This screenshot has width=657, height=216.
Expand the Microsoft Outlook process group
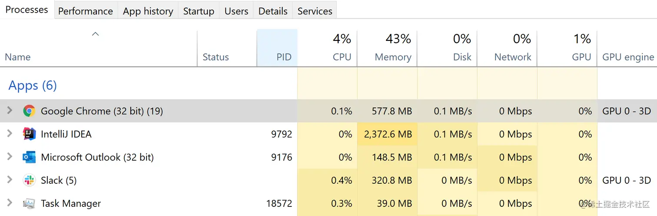(x=10, y=157)
